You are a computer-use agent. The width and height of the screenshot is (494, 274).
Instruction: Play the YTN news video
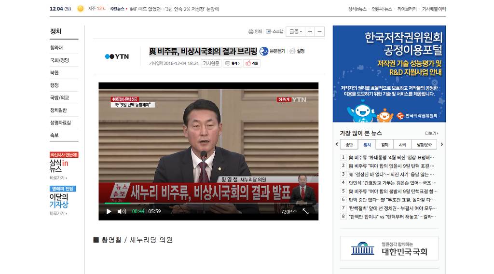click(109, 211)
